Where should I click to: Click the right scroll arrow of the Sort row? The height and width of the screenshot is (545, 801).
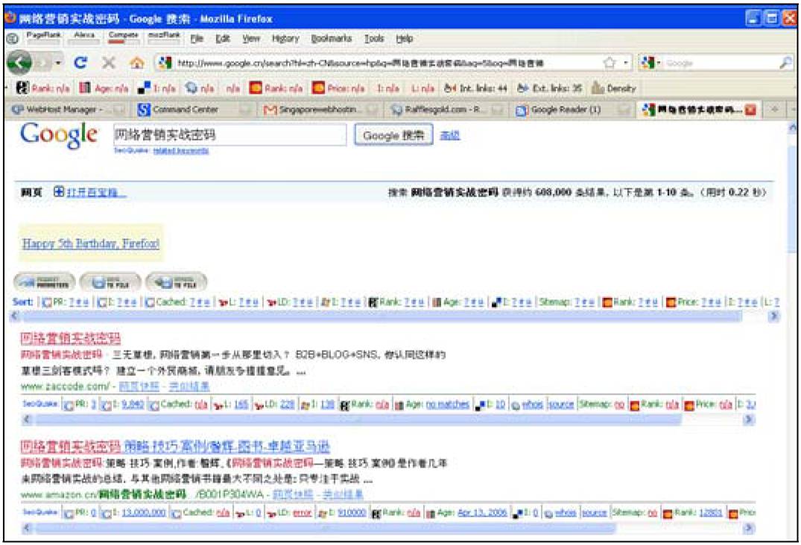(774, 316)
